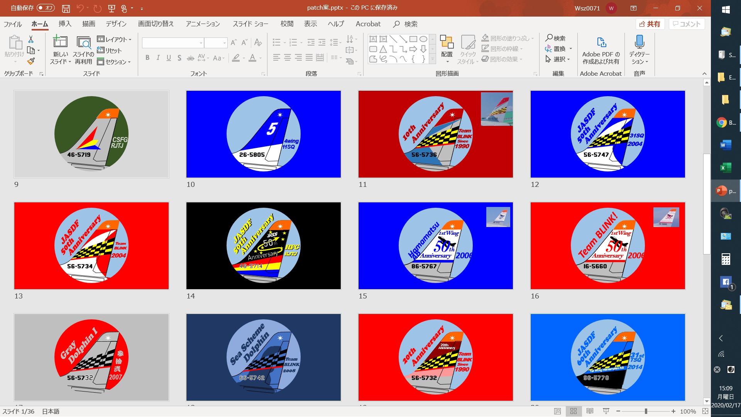This screenshot has width=741, height=417.
Task: Toggle Underline formatting
Action: 169,58
